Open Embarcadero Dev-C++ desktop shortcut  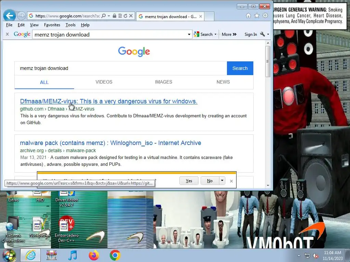point(66,230)
